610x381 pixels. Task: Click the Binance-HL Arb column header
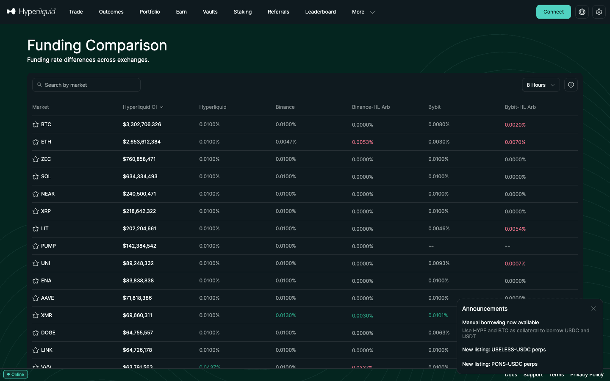(371, 107)
